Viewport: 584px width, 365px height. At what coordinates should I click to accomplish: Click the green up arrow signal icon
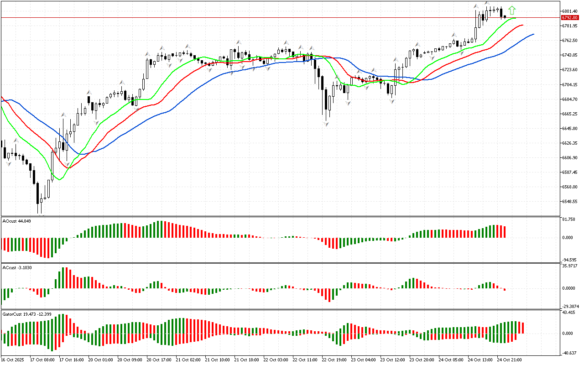point(512,10)
